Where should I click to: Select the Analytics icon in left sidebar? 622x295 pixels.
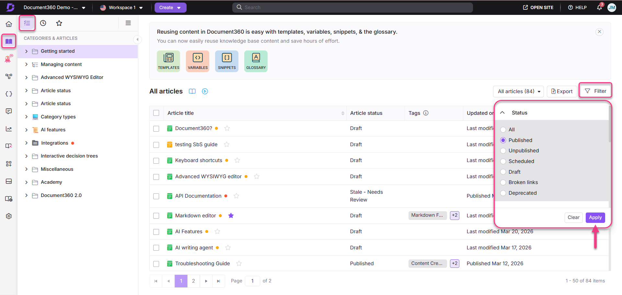pyautogui.click(x=9, y=129)
